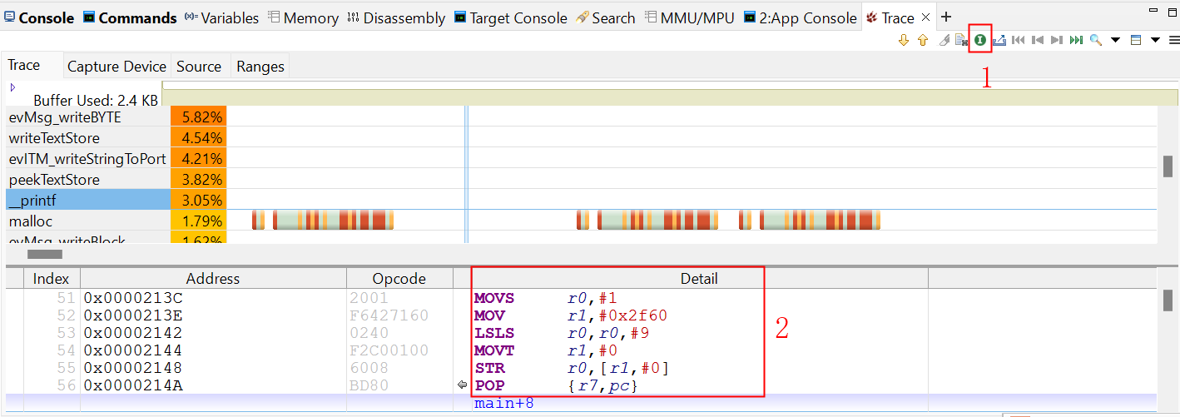Screen dimensions: 1180x417
Task: Click the horizontal scrollbar under function list
Action: coord(45,255)
